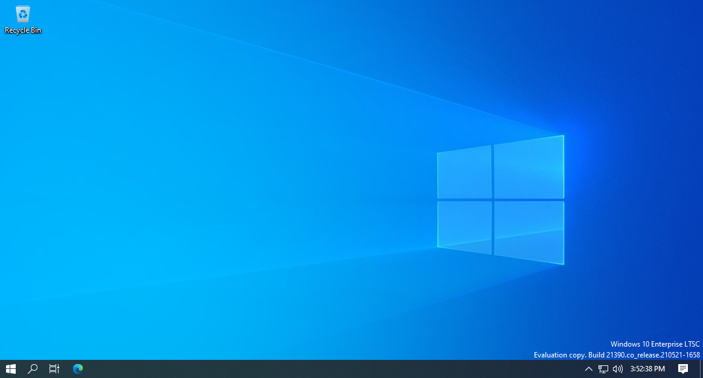The width and height of the screenshot is (703, 378).
Task: Open Task View on the taskbar
Action: pyautogui.click(x=54, y=368)
